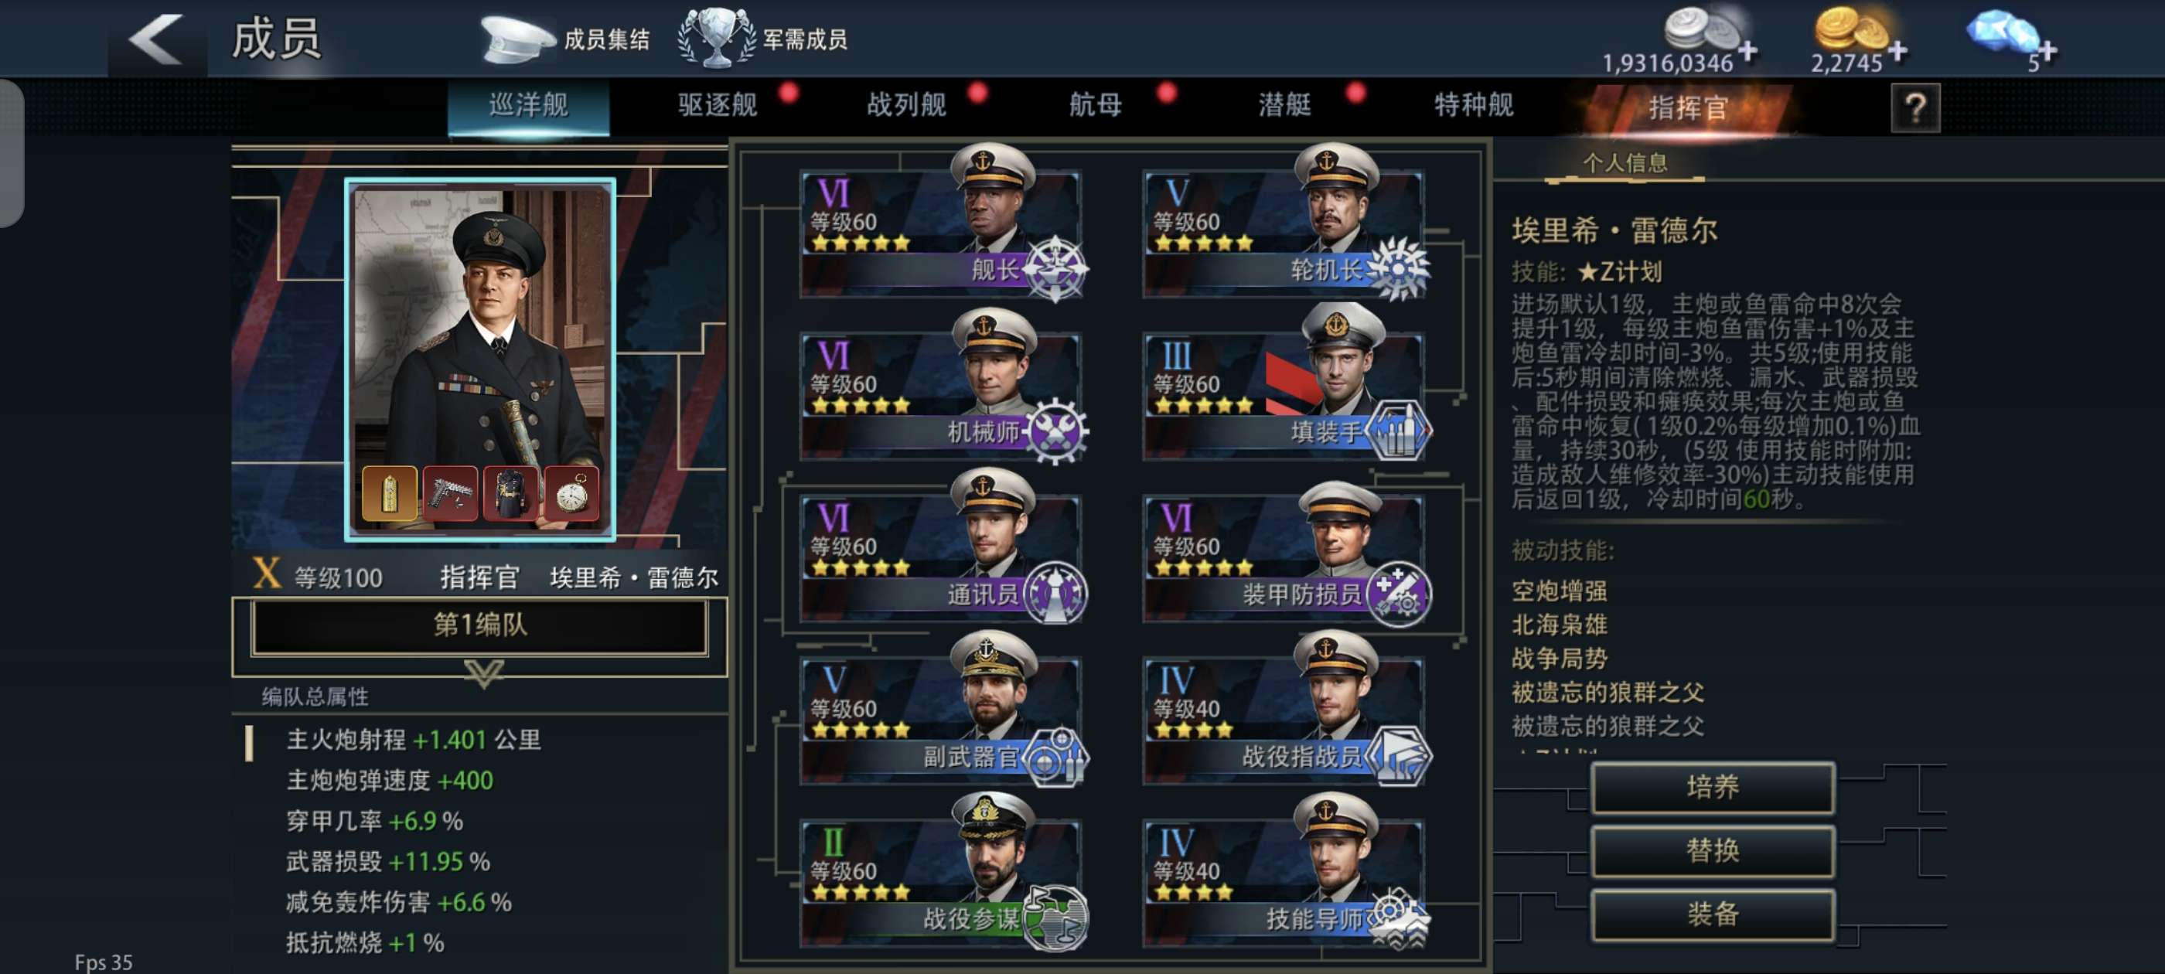Expand the 第1编队 fleet dropdown
Screen dimensions: 2165x974
pyautogui.click(x=480, y=626)
